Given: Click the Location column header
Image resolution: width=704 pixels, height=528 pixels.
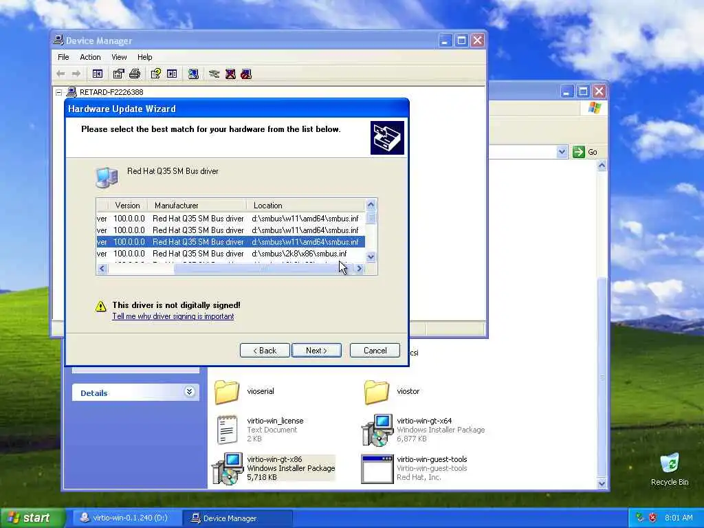Looking at the screenshot, I should pos(306,205).
